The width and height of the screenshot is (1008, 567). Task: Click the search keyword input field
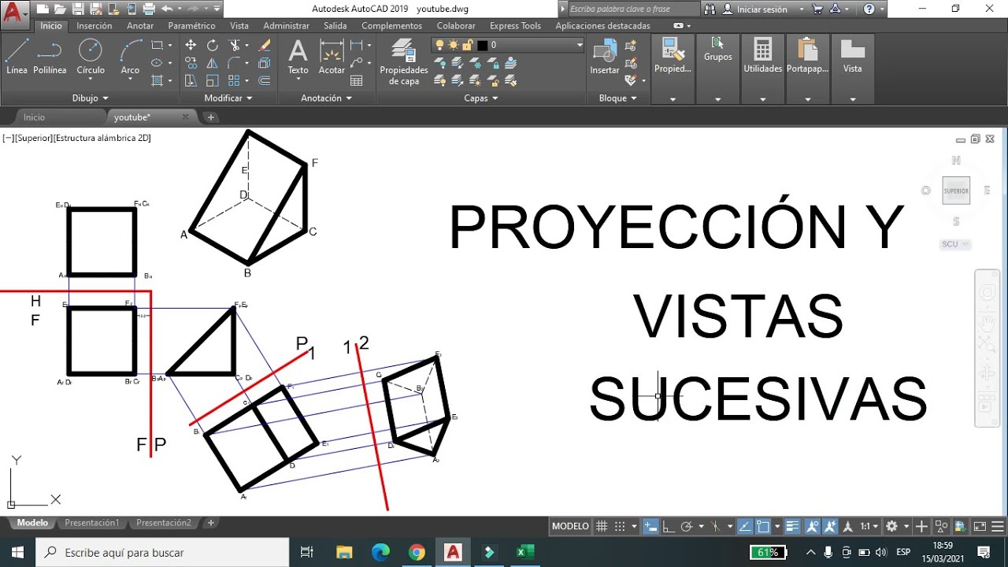pyautogui.click(x=633, y=9)
